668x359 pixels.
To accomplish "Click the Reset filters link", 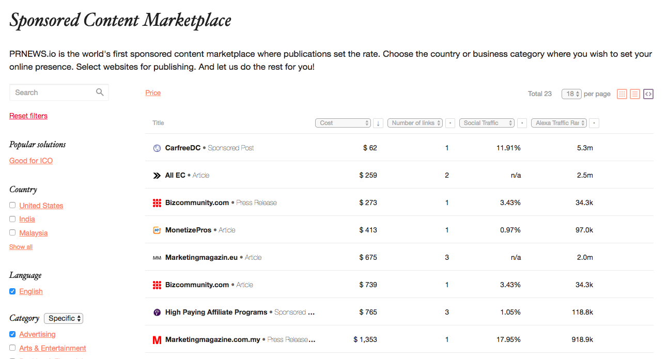I will (28, 116).
